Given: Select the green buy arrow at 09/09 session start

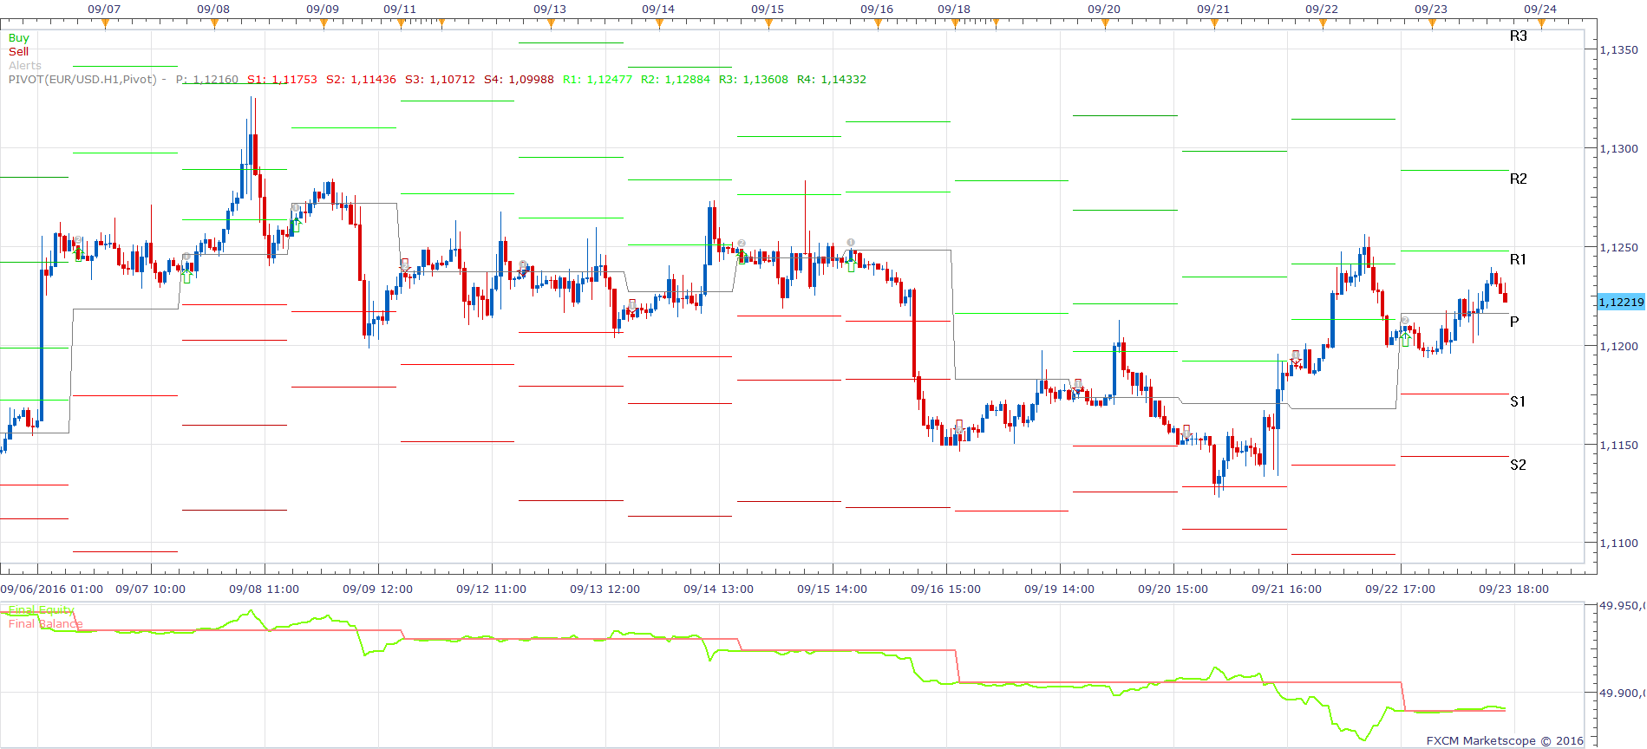Looking at the screenshot, I should pos(297,225).
